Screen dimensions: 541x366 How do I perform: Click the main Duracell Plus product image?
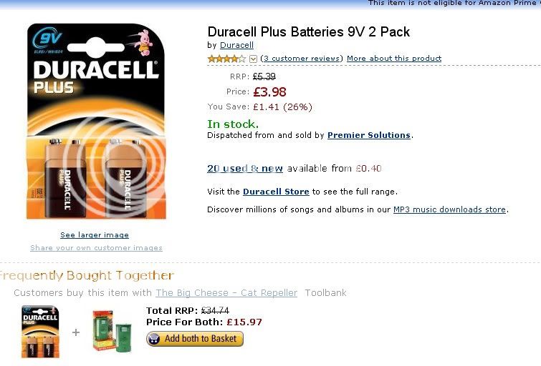click(x=96, y=122)
